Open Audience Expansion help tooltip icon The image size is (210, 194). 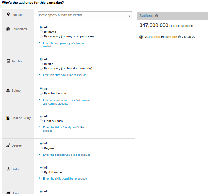(x=179, y=37)
